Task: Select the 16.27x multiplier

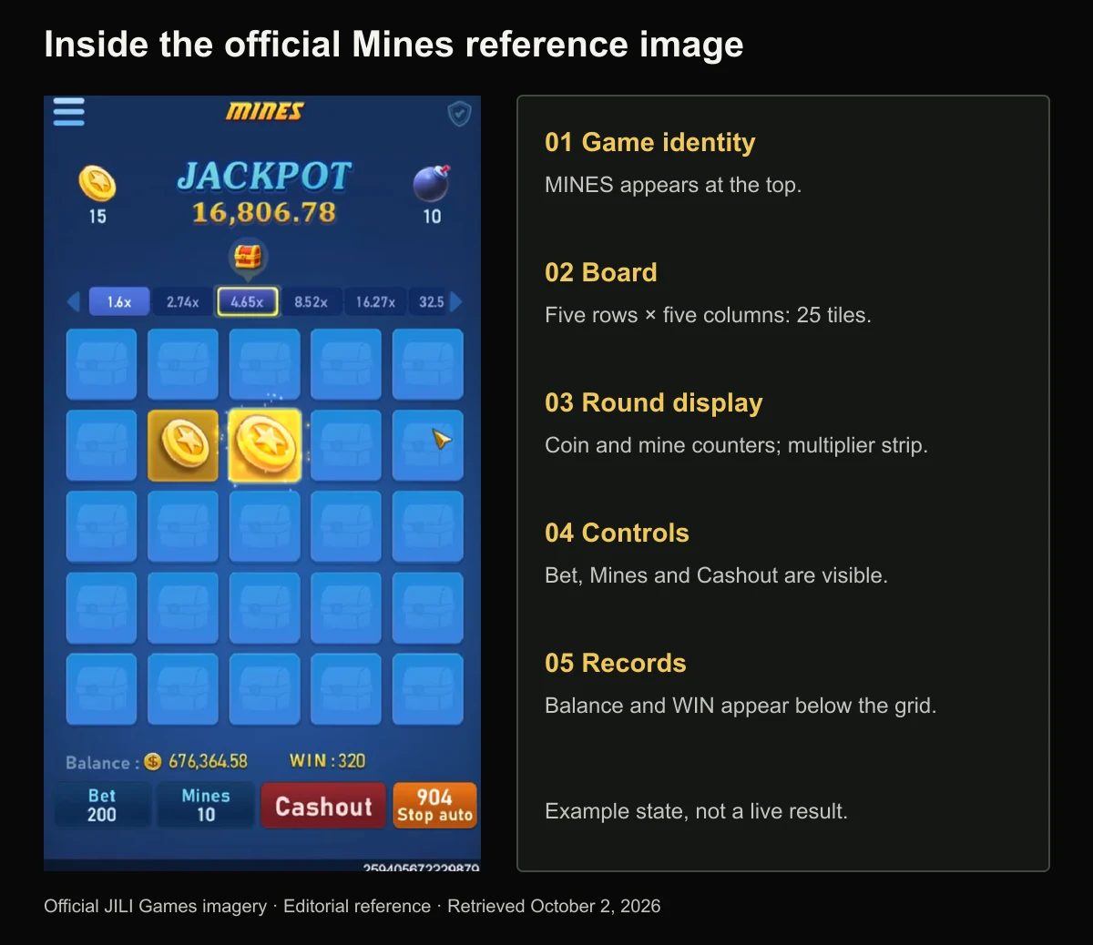Action: click(375, 301)
